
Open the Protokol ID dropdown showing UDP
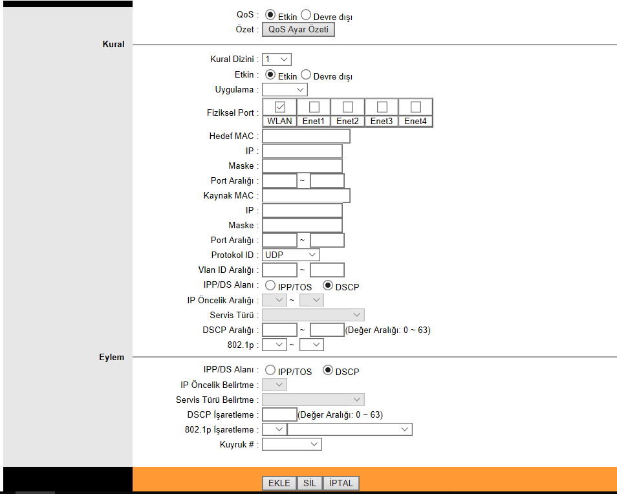[x=291, y=255]
